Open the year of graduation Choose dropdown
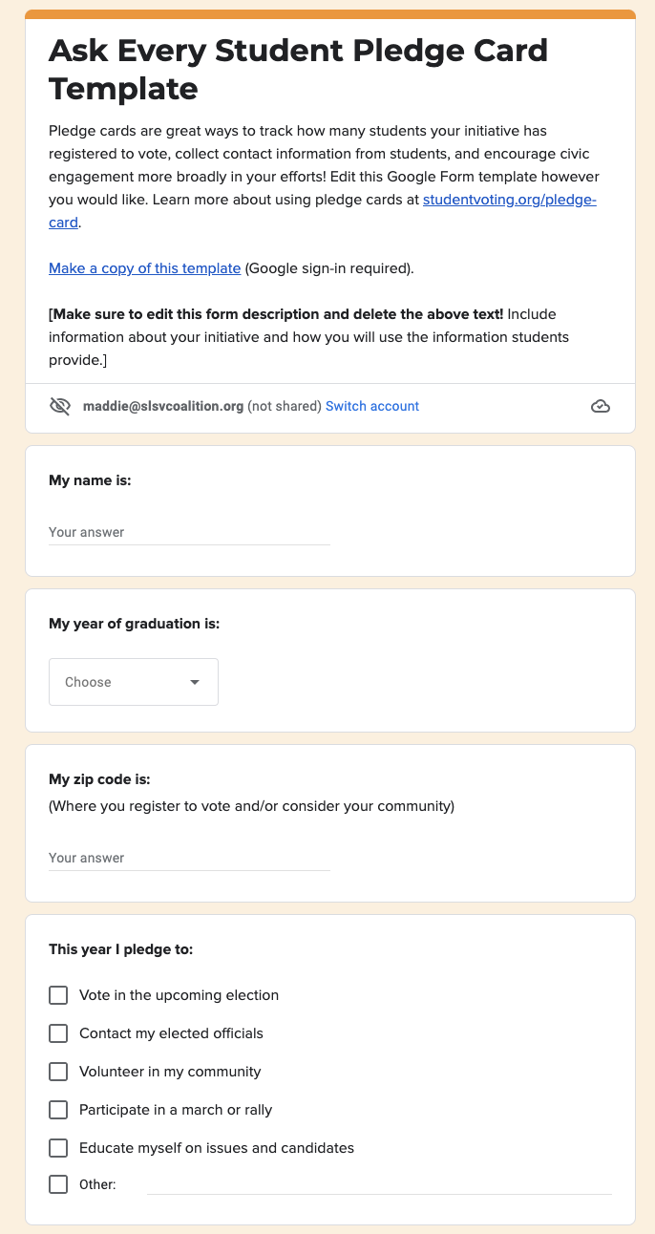The image size is (655, 1234). pyautogui.click(x=134, y=682)
